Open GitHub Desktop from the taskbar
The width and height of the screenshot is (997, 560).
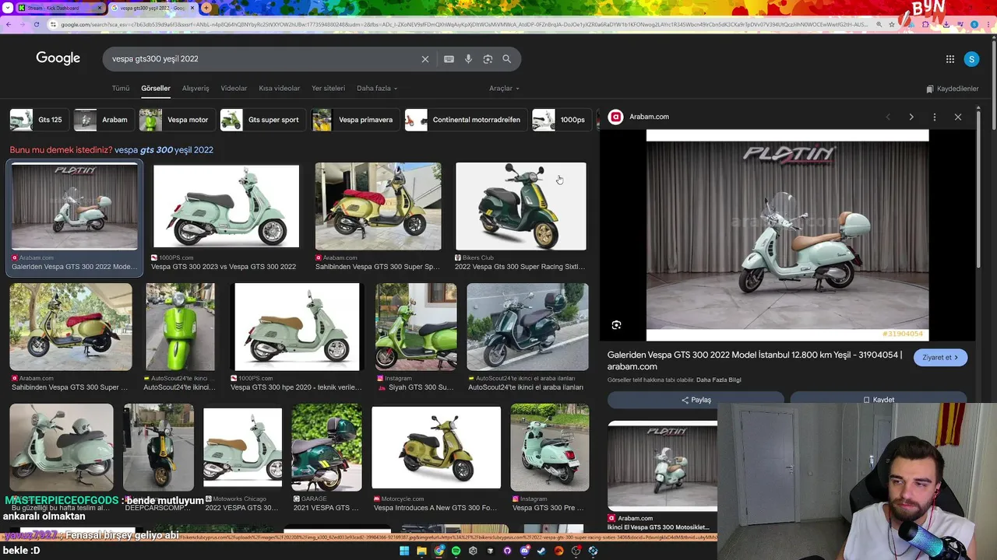point(507,551)
